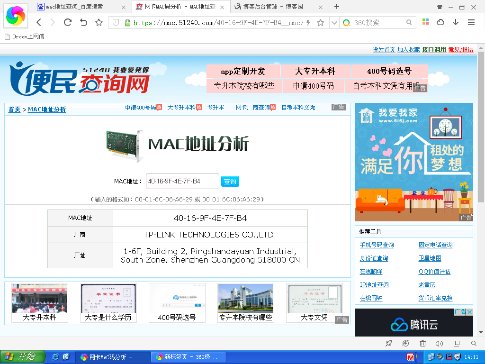Open the IP地址查询 tool
485x364 pixels.
(x=374, y=285)
